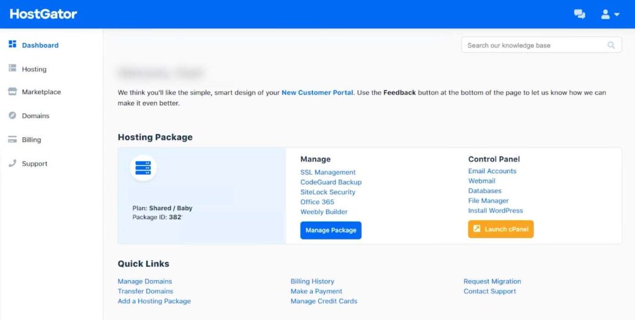The width and height of the screenshot is (635, 320).
Task: Open Make a Payment link
Action: point(316,291)
